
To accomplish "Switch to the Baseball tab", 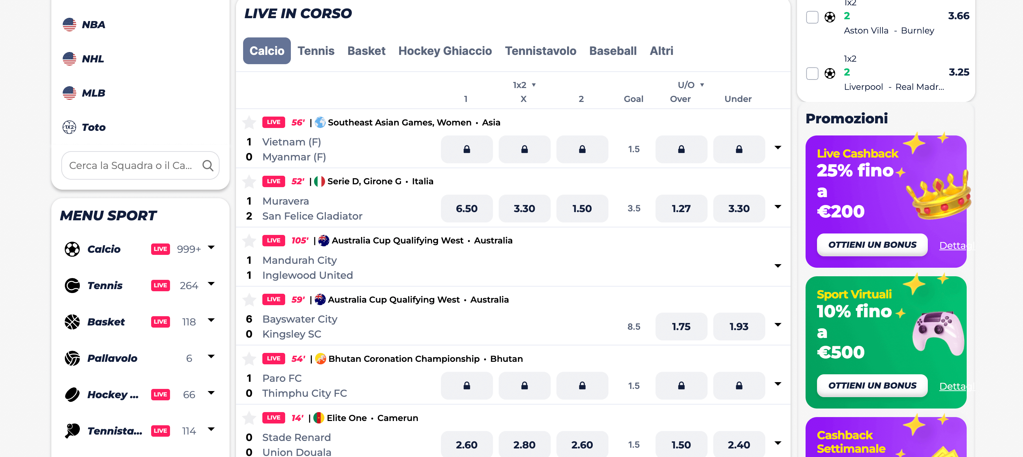I will click(x=613, y=51).
